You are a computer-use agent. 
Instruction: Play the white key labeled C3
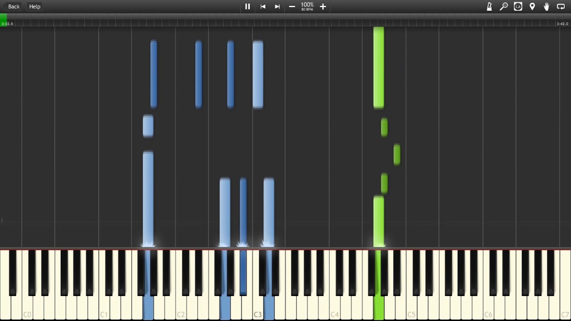pyautogui.click(x=258, y=308)
